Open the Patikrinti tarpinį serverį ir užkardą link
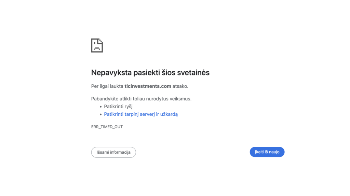 pyautogui.click(x=141, y=114)
